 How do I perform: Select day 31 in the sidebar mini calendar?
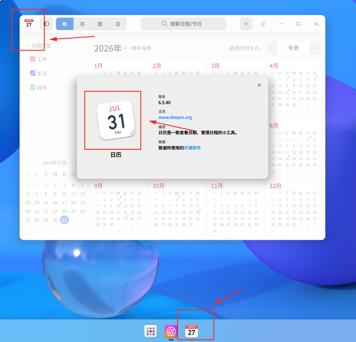click(64, 220)
